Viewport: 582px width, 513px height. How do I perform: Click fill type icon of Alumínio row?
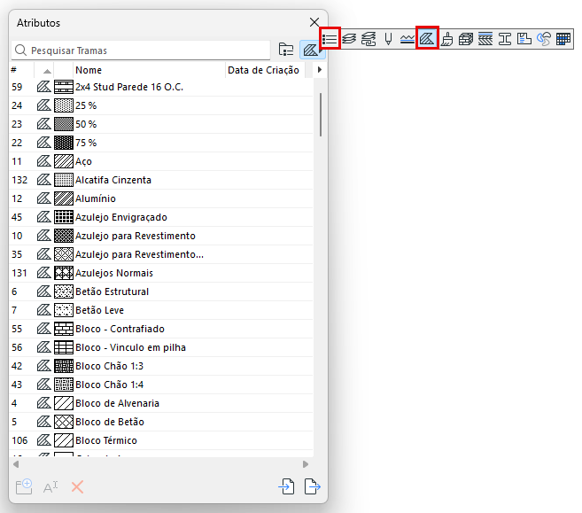click(x=43, y=198)
